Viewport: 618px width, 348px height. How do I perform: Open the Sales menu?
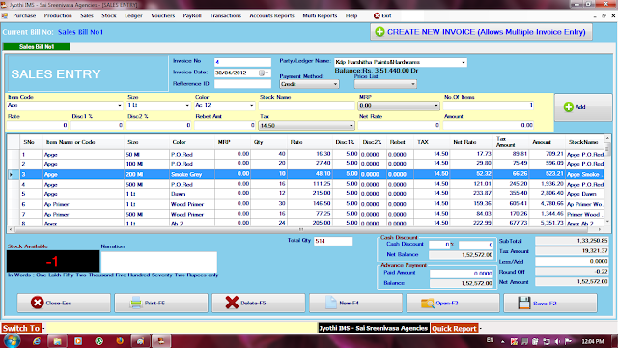[x=87, y=15]
